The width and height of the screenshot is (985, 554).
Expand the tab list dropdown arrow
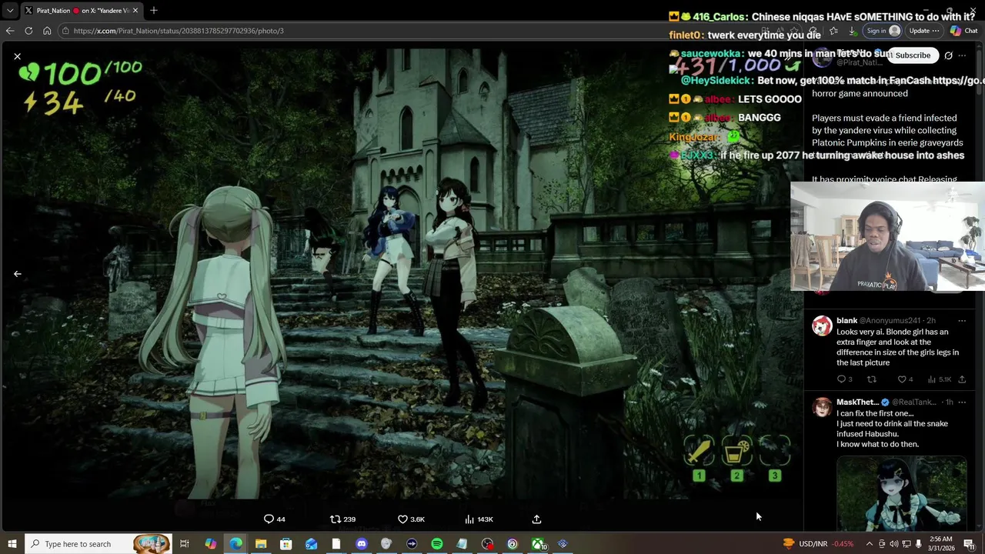point(10,11)
